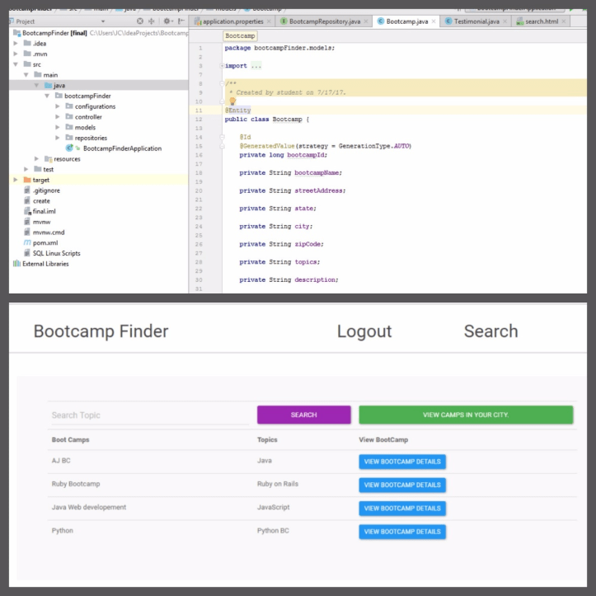Click the Search Topic input field
Viewport: 596px width, 596px height.
[148, 415]
